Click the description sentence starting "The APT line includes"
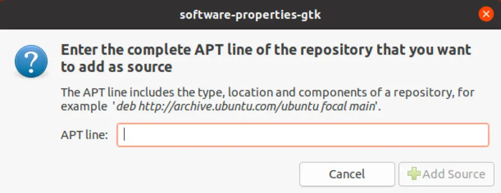The width and height of the screenshot is (501, 193). [x=268, y=99]
